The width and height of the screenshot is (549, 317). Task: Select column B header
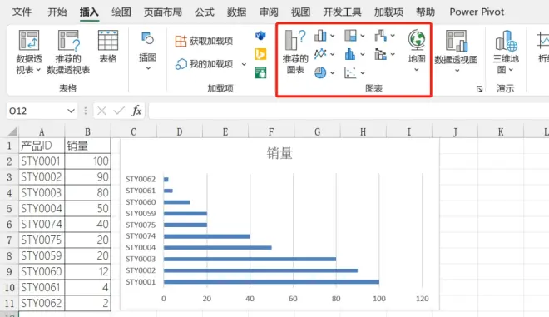(x=87, y=131)
